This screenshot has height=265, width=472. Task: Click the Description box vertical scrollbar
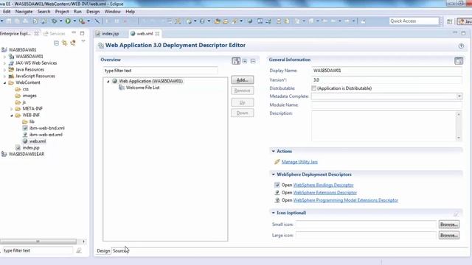pos(459,126)
